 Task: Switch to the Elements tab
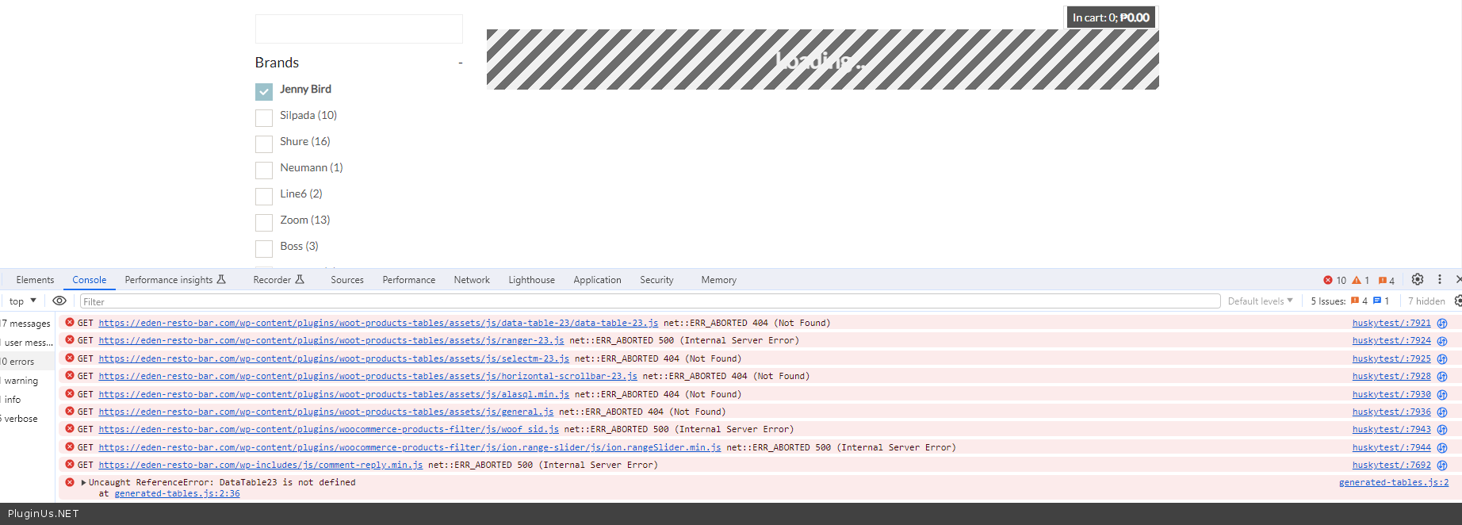(x=35, y=280)
